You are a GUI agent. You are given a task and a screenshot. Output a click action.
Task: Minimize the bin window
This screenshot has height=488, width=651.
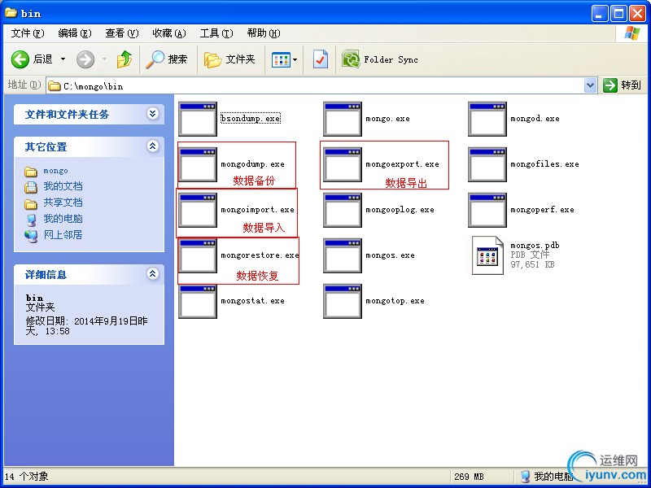pyautogui.click(x=600, y=14)
